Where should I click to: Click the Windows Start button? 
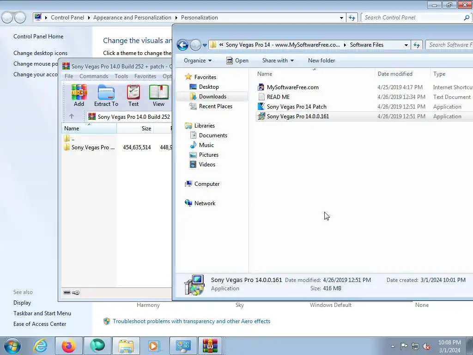coord(12,346)
